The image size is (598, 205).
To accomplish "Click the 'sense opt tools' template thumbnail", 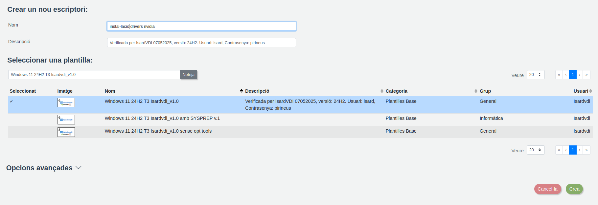I will pos(66,132).
